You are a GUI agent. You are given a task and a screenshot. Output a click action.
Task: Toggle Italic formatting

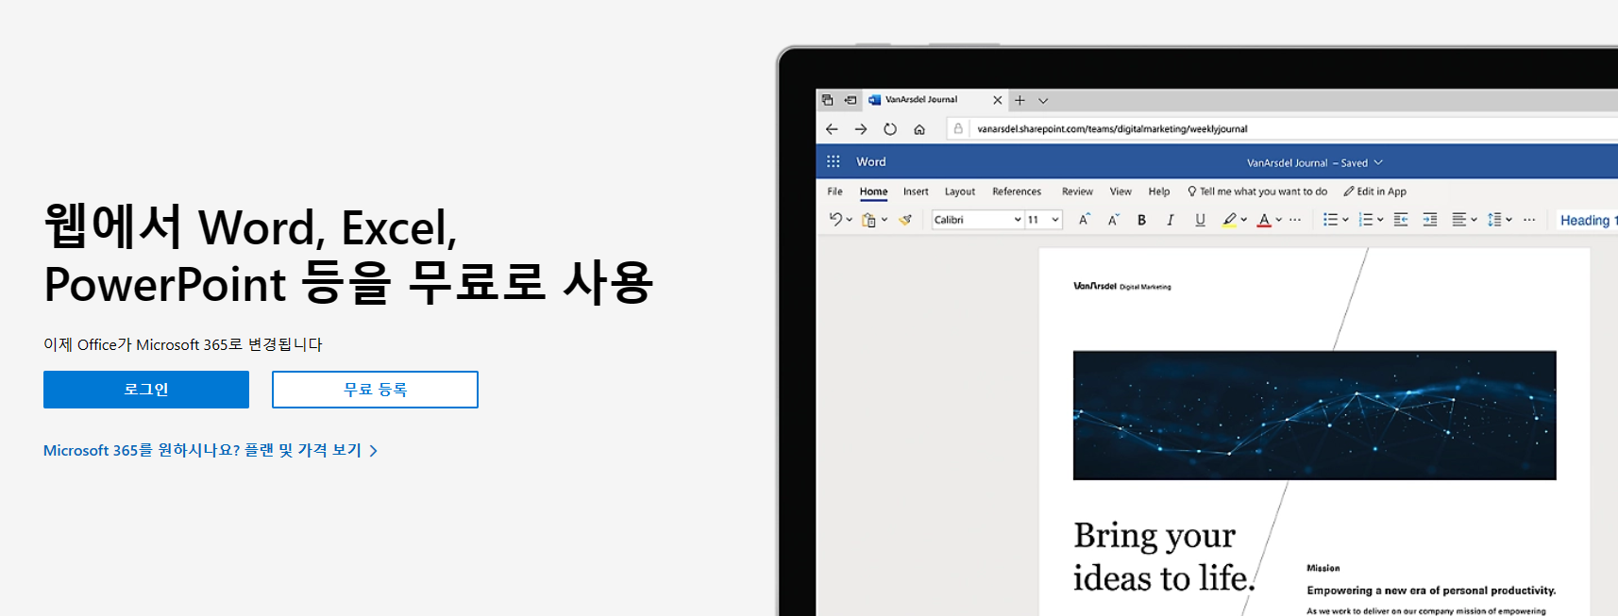1171,220
